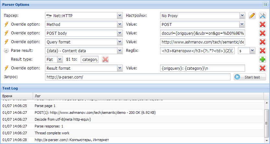Add a result with green plus icon
This screenshot has height=144, width=270.
coord(263,60)
